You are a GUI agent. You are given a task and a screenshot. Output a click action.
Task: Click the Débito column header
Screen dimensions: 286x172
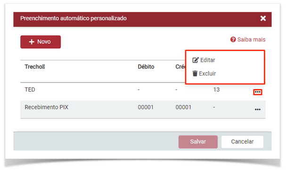(x=146, y=67)
